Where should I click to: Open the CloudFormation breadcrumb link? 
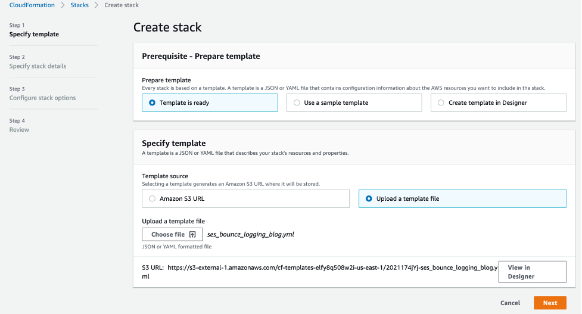click(x=32, y=5)
